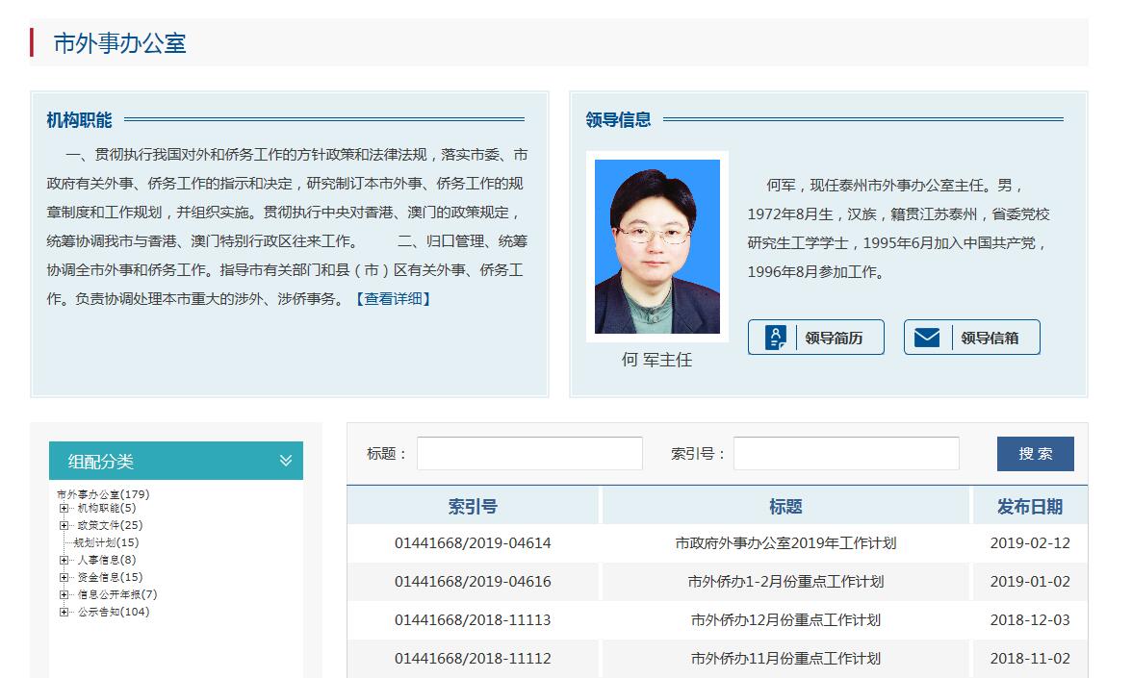1132x678 pixels.
Task: Expand the 信息公开年报(7) tree node
Action: (64, 594)
